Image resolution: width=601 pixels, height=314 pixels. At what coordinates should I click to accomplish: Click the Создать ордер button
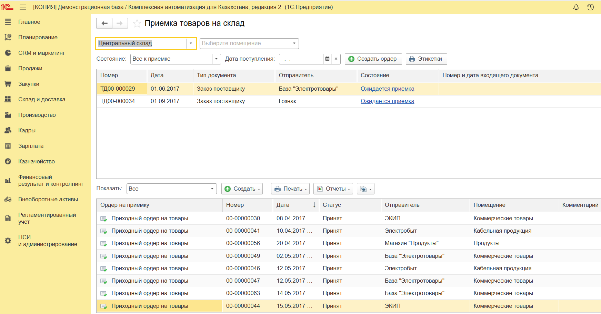[373, 59]
